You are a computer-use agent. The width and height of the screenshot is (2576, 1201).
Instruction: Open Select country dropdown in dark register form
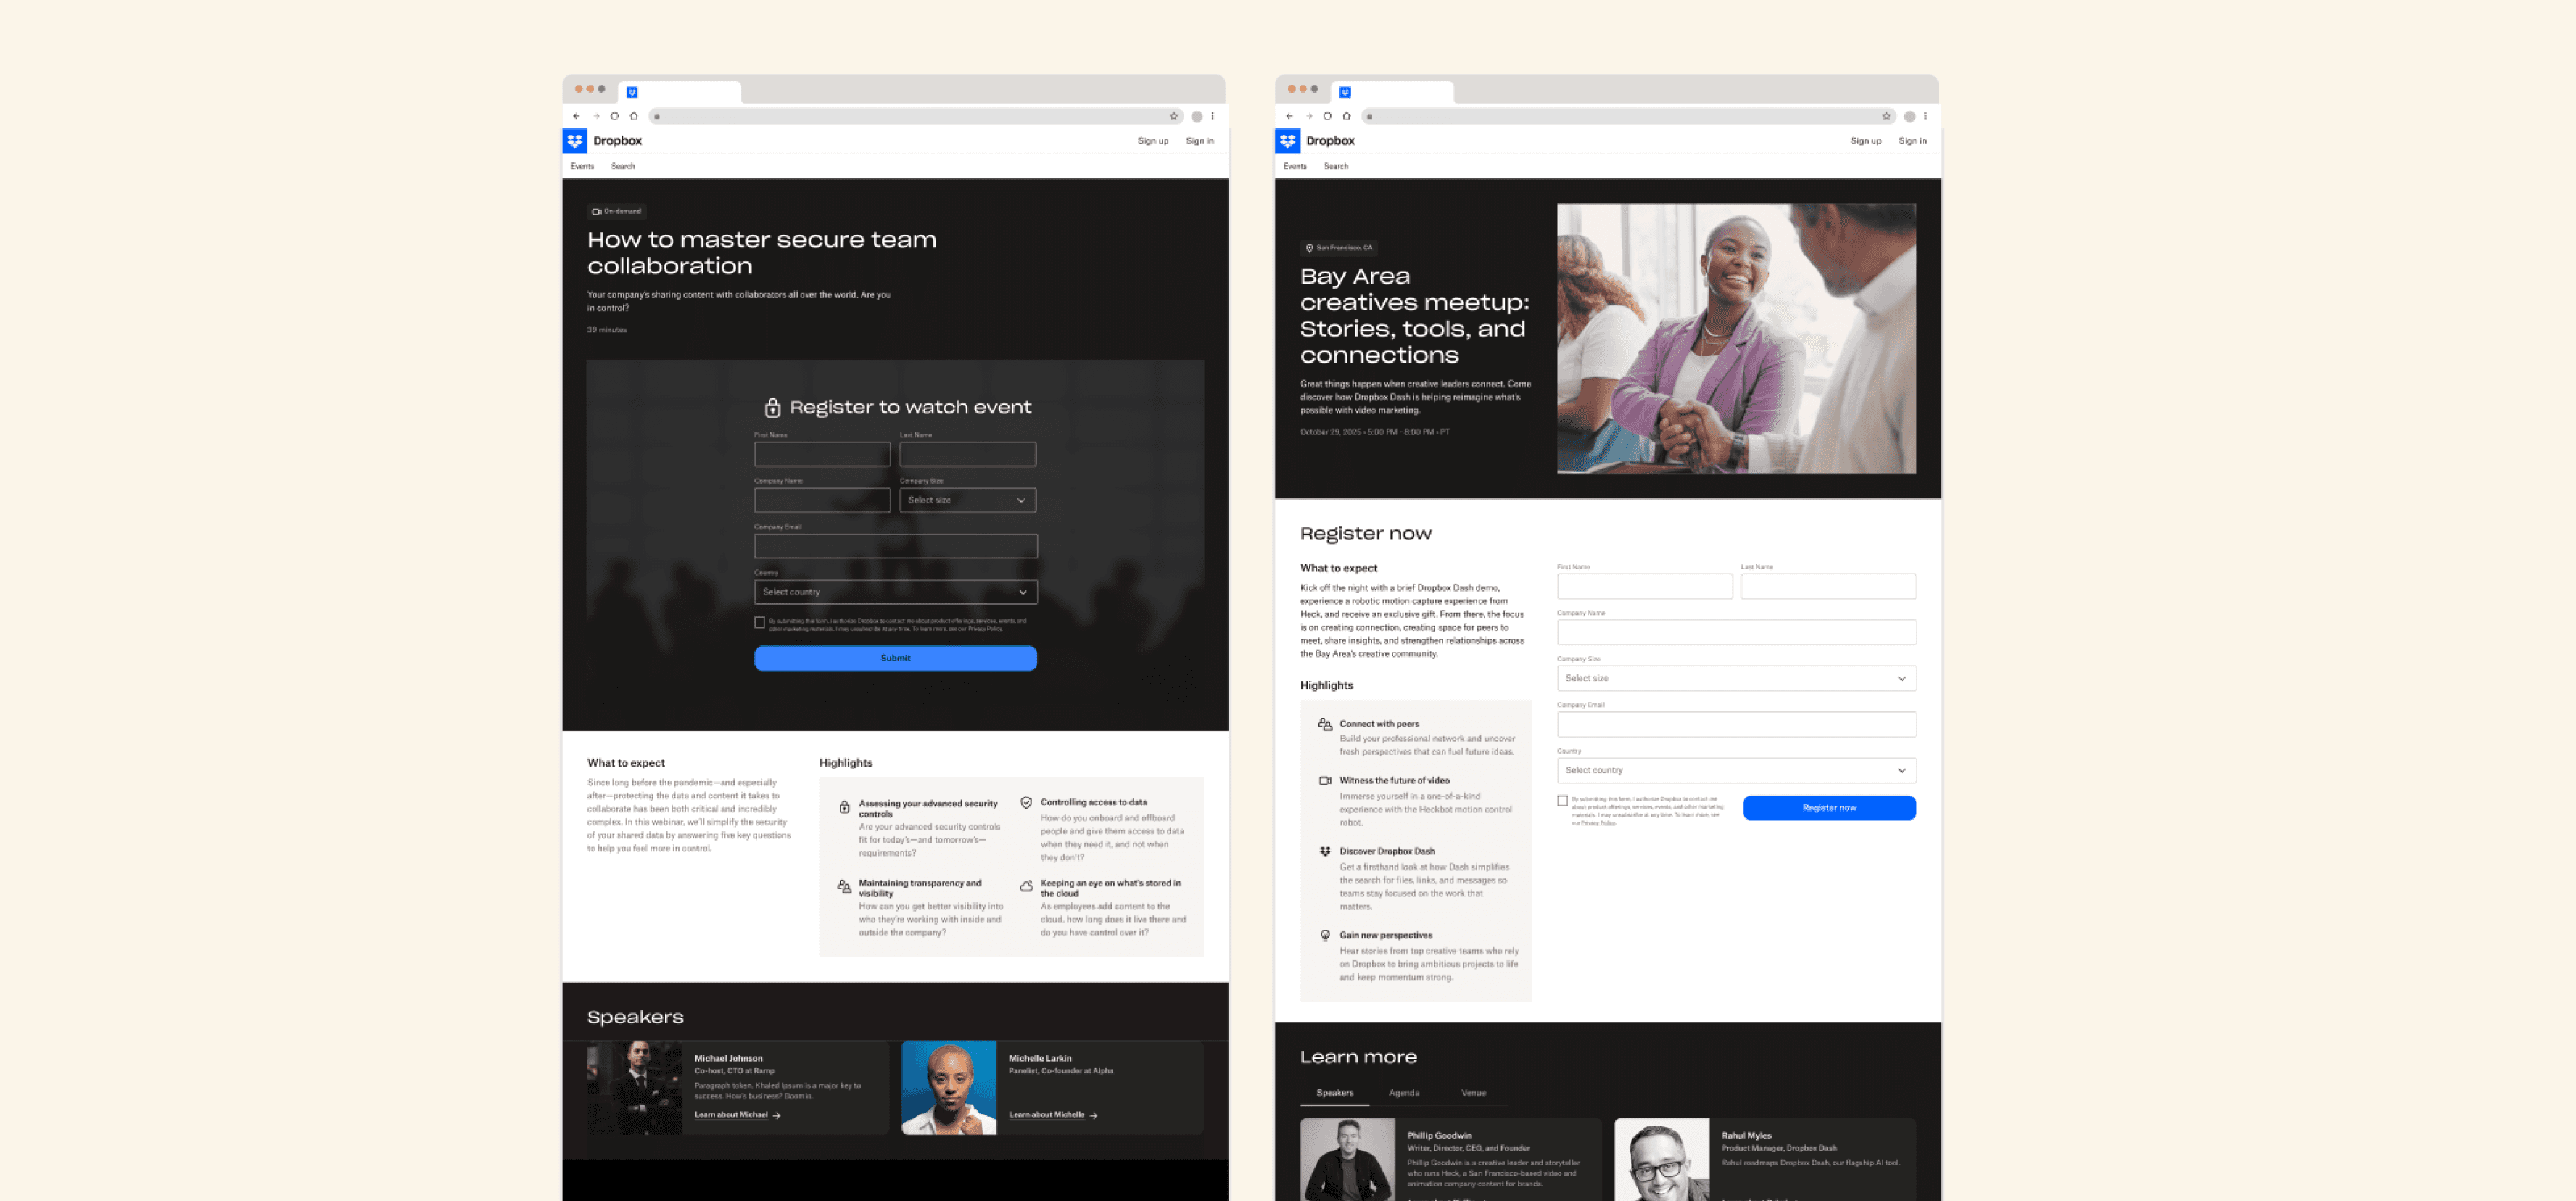[x=895, y=592]
